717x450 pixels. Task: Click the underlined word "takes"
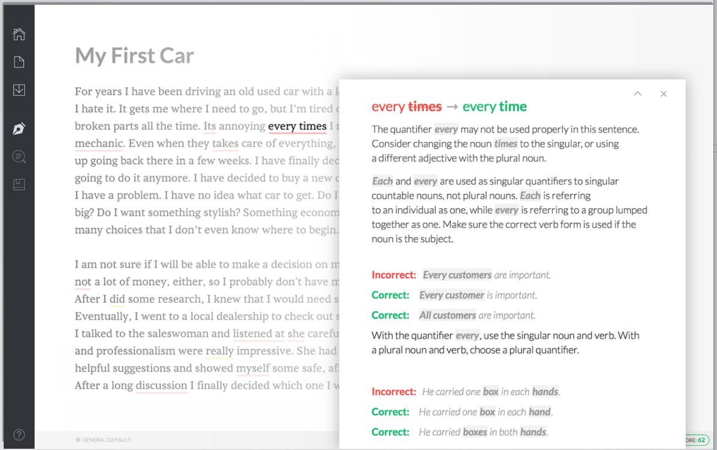tap(225, 144)
